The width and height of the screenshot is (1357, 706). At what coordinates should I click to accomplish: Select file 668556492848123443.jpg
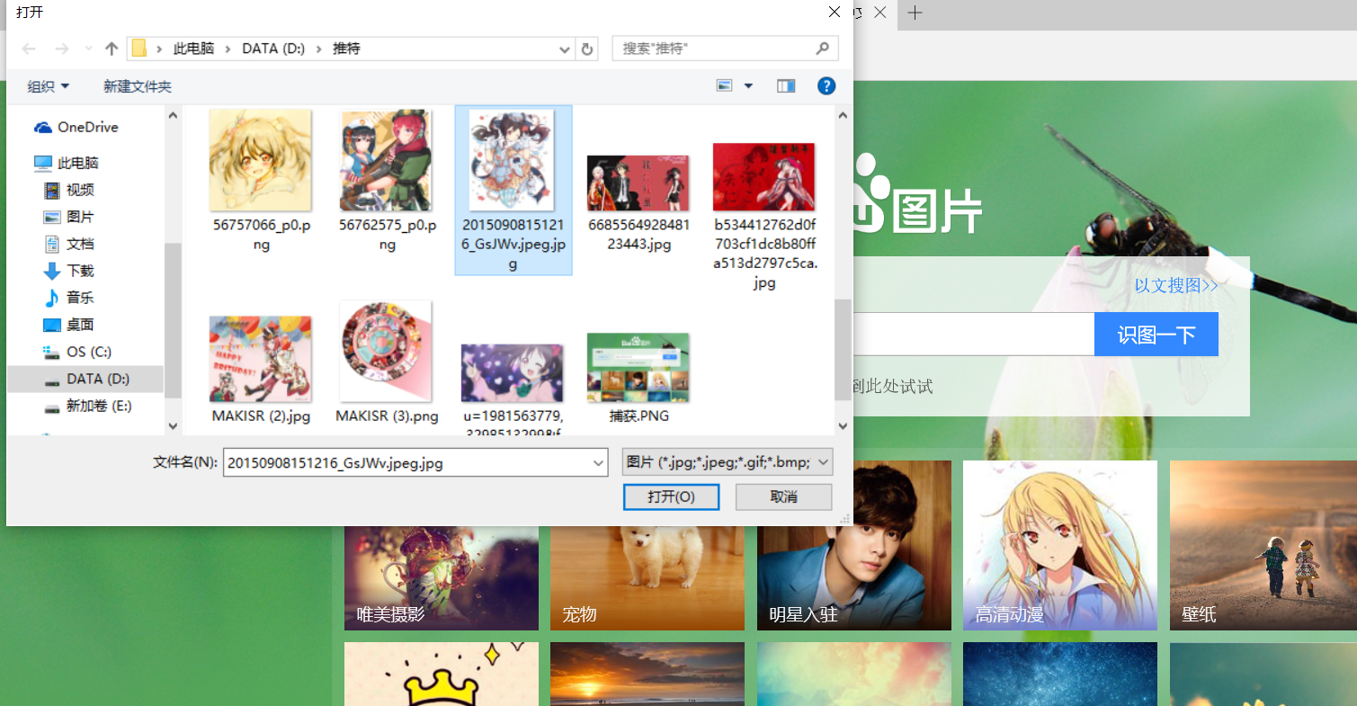click(638, 204)
